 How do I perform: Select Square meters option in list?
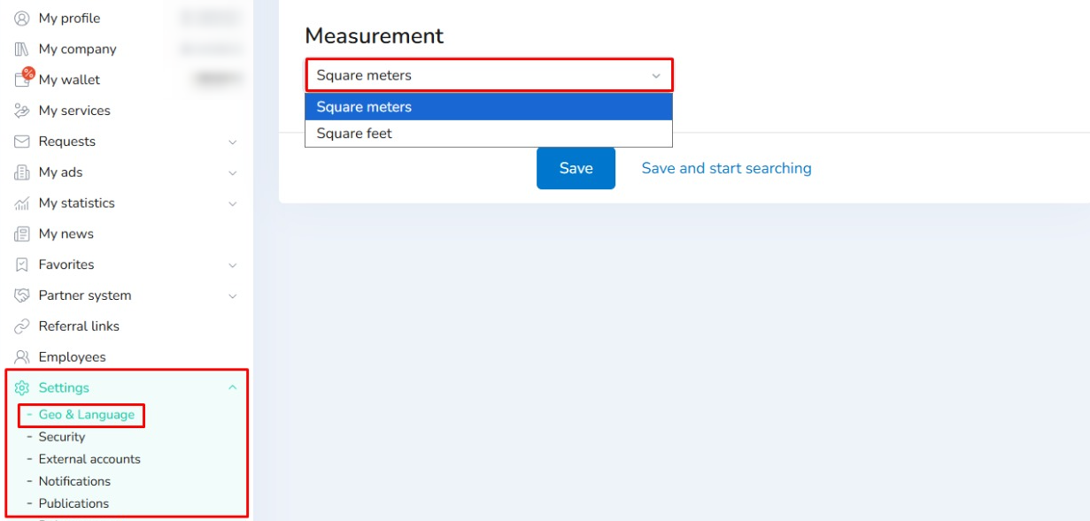pyautogui.click(x=364, y=107)
